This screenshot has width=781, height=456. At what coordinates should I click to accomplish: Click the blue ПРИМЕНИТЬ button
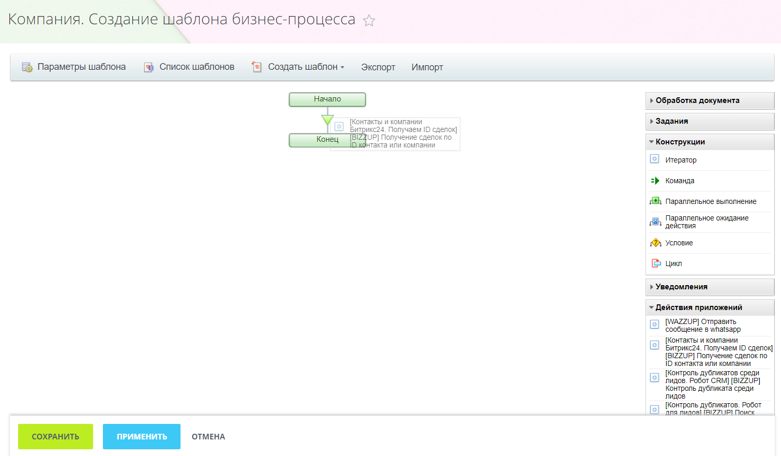pyautogui.click(x=142, y=436)
